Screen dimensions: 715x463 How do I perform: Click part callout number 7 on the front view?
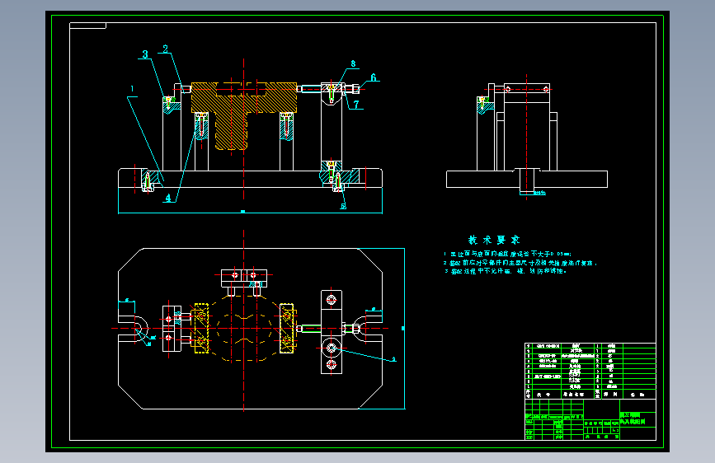tap(356, 105)
